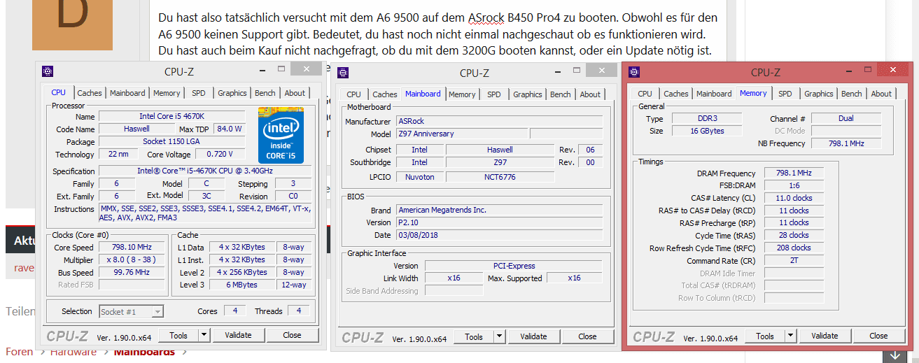Click the Z97 Anniversary model field
Viewport: 919px width, 363px height.
(462, 134)
